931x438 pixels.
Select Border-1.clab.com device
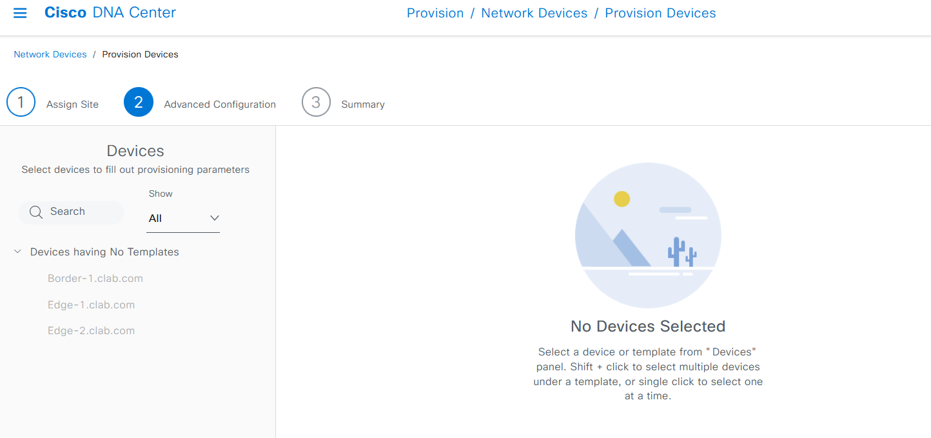95,279
